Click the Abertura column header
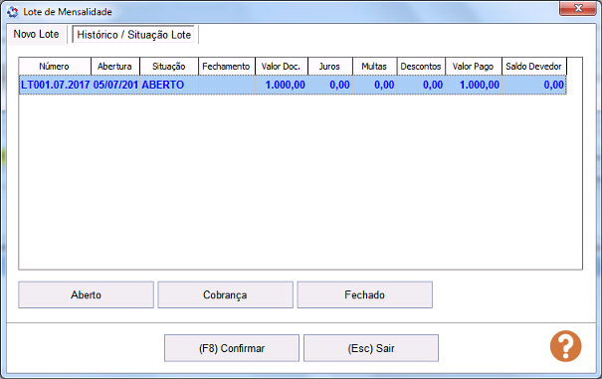 115,67
